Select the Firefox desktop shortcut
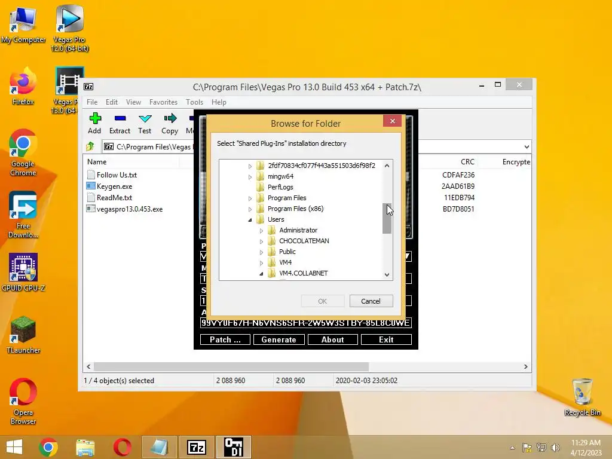 coord(23,87)
